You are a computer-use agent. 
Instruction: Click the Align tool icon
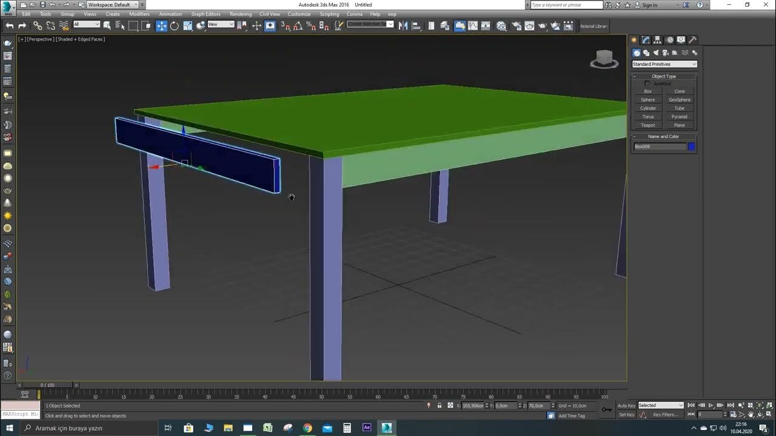416,25
